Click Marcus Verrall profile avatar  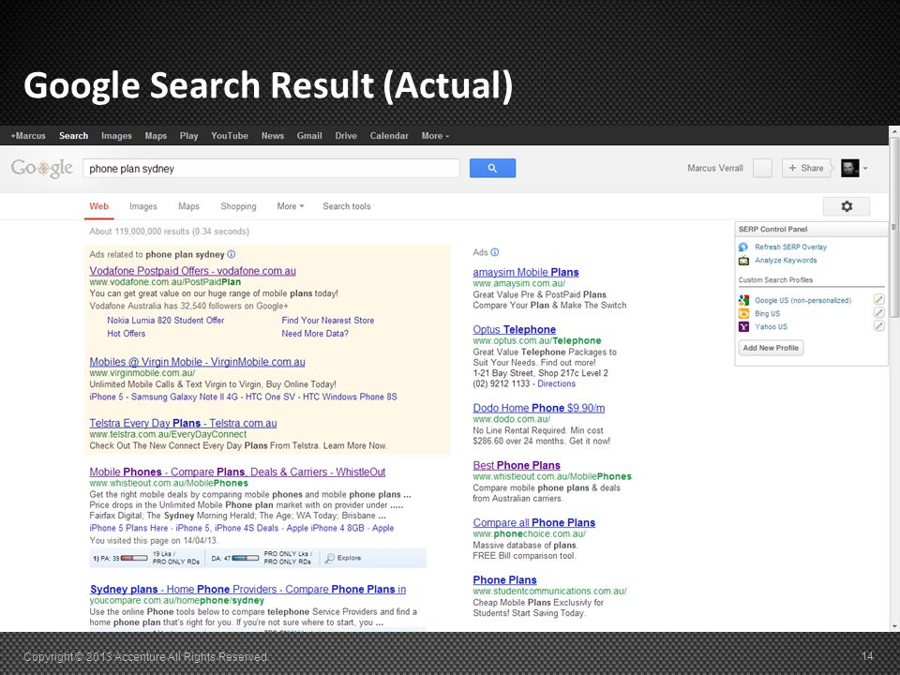pos(850,168)
